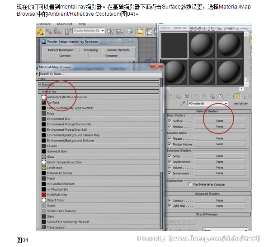Switch to the Common tab
Screen dimensions: 278x247
click(65, 56)
